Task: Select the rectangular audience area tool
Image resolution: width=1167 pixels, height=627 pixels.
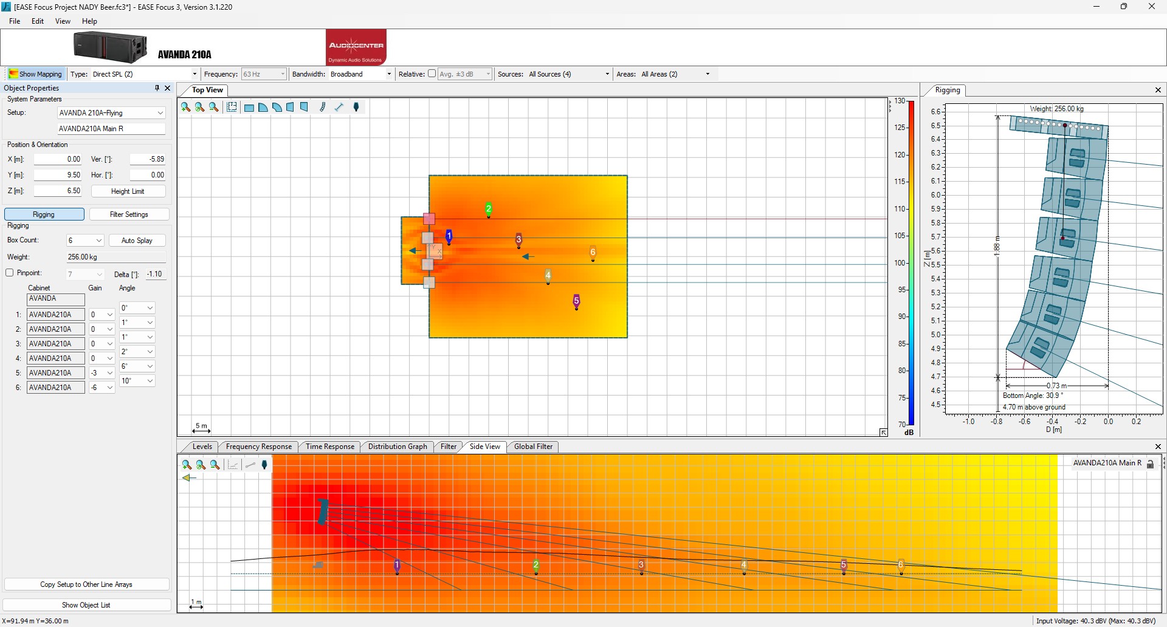Action: click(249, 108)
